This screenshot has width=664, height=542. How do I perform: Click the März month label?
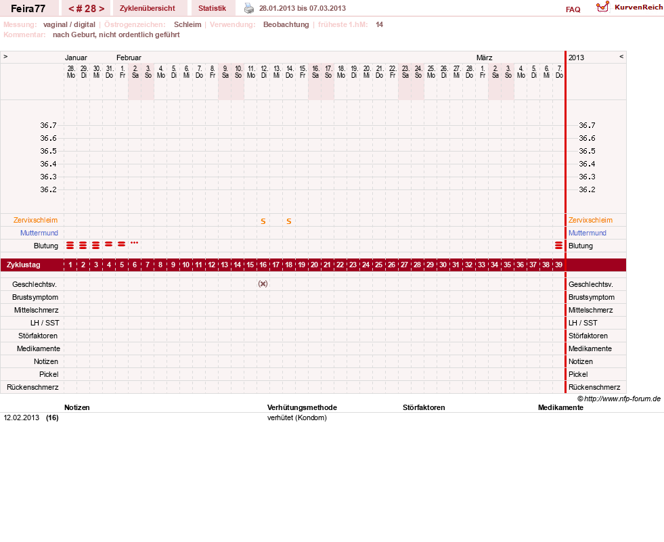tap(484, 58)
